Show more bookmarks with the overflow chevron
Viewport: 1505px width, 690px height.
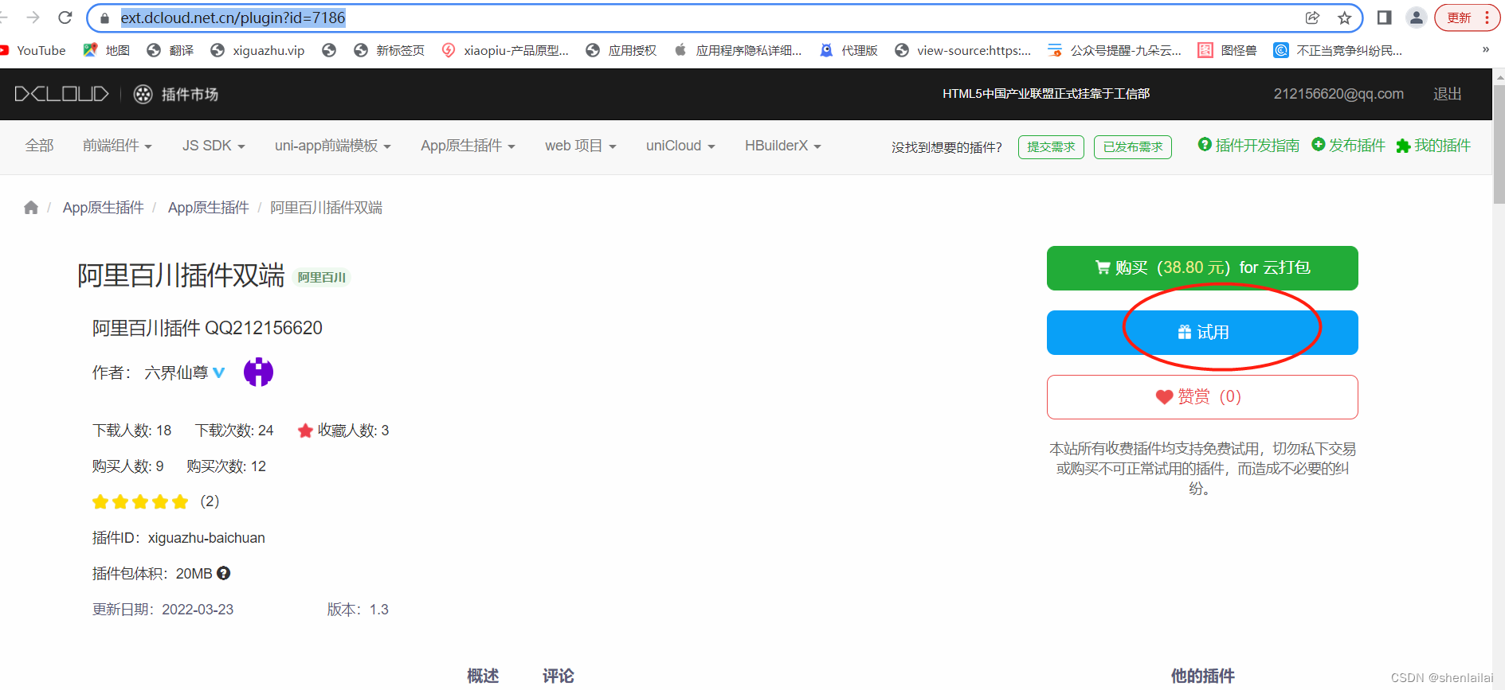pos(1485,49)
